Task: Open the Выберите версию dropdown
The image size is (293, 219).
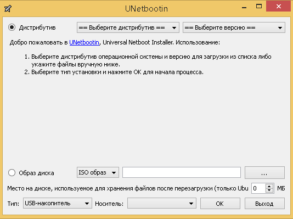Action: click(234, 27)
